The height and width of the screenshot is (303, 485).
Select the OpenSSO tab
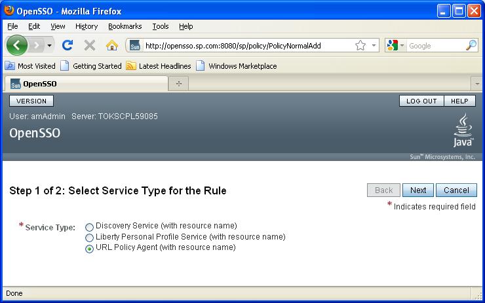(86, 84)
